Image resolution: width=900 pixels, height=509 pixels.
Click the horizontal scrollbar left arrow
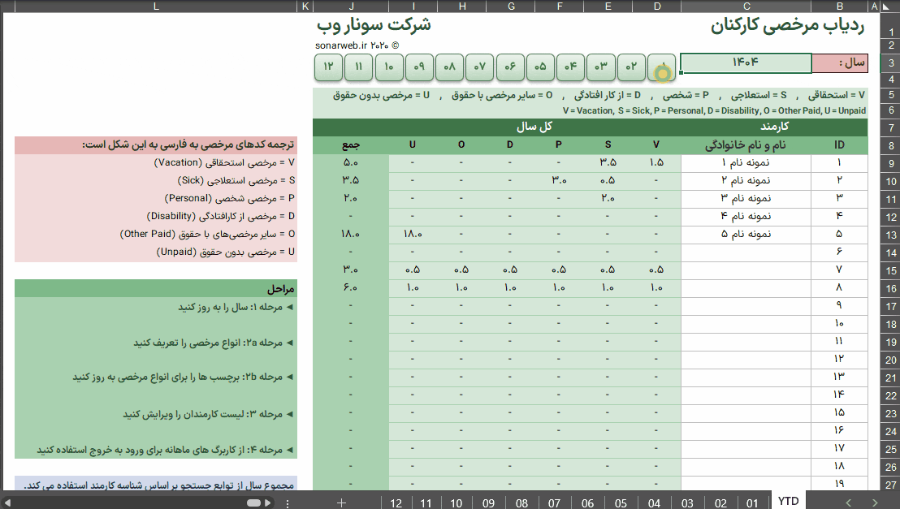coord(7,503)
